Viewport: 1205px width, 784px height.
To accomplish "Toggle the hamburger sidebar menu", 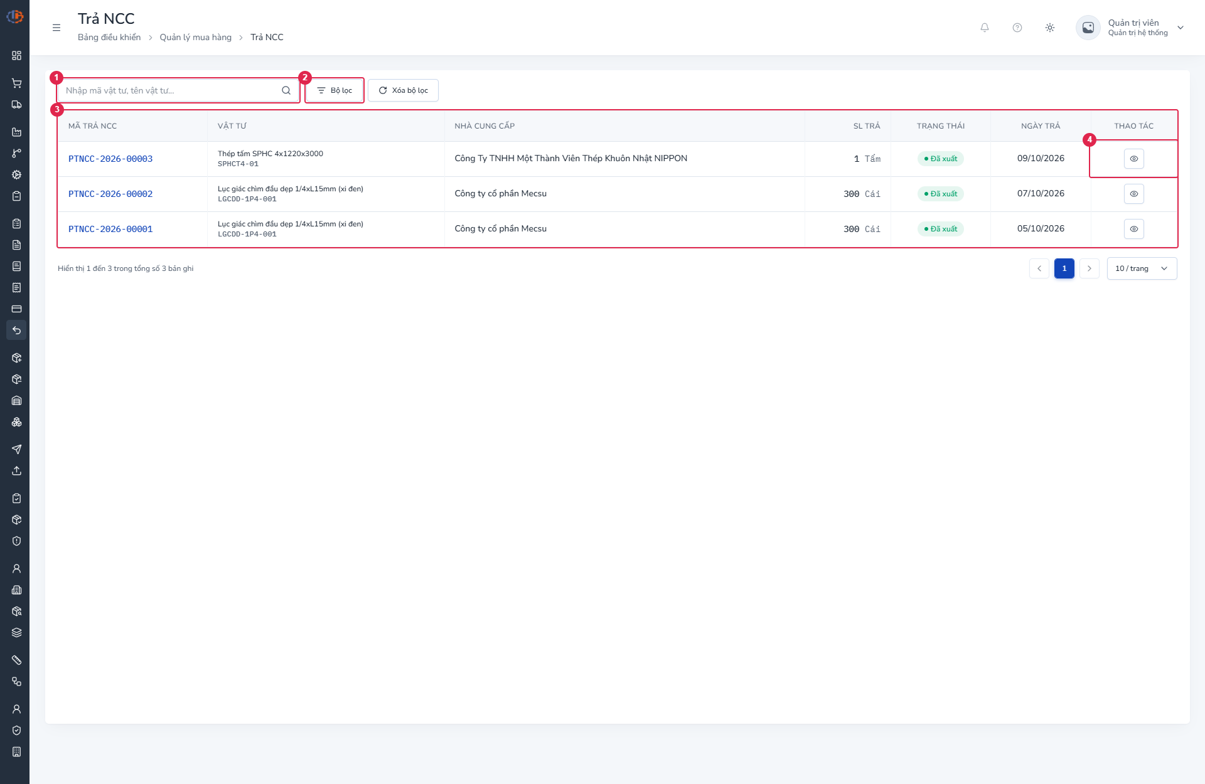I will click(x=56, y=28).
